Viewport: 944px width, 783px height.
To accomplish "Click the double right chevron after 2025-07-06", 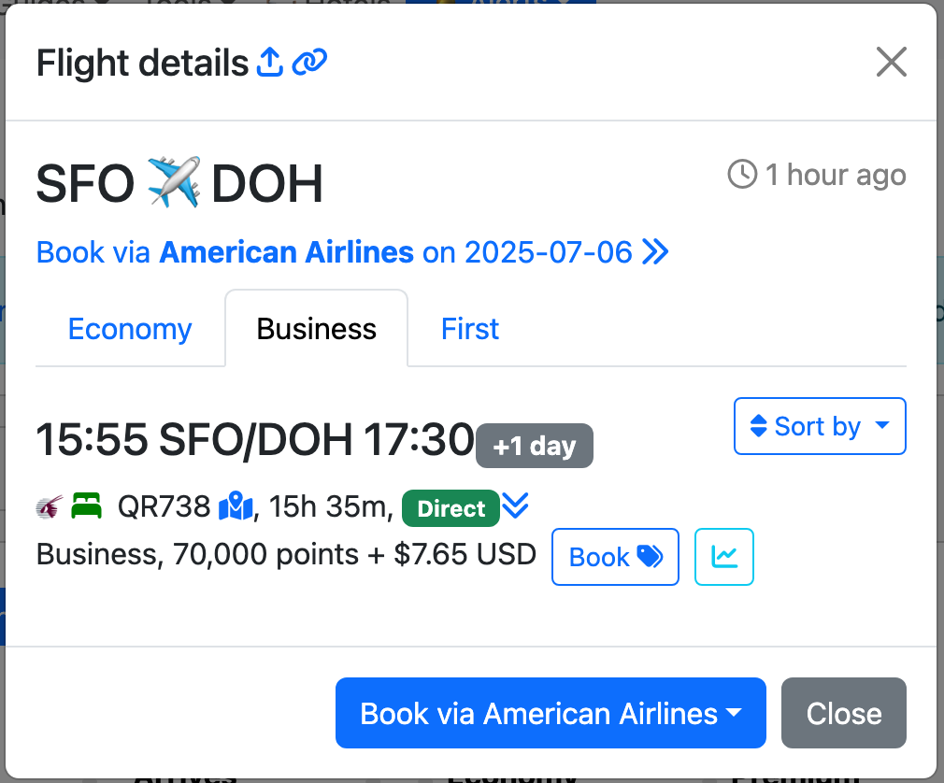I will [x=656, y=251].
